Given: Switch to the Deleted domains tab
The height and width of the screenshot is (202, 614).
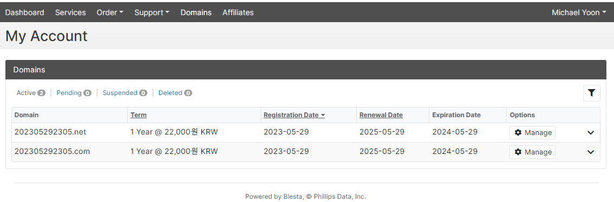Looking at the screenshot, I should point(175,93).
